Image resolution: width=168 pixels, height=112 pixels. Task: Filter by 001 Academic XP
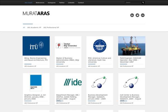coord(34,27)
